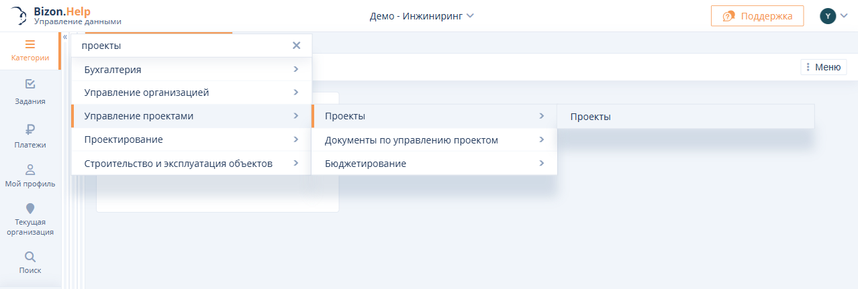Open Search (Поиск) magnifier icon

tap(30, 257)
